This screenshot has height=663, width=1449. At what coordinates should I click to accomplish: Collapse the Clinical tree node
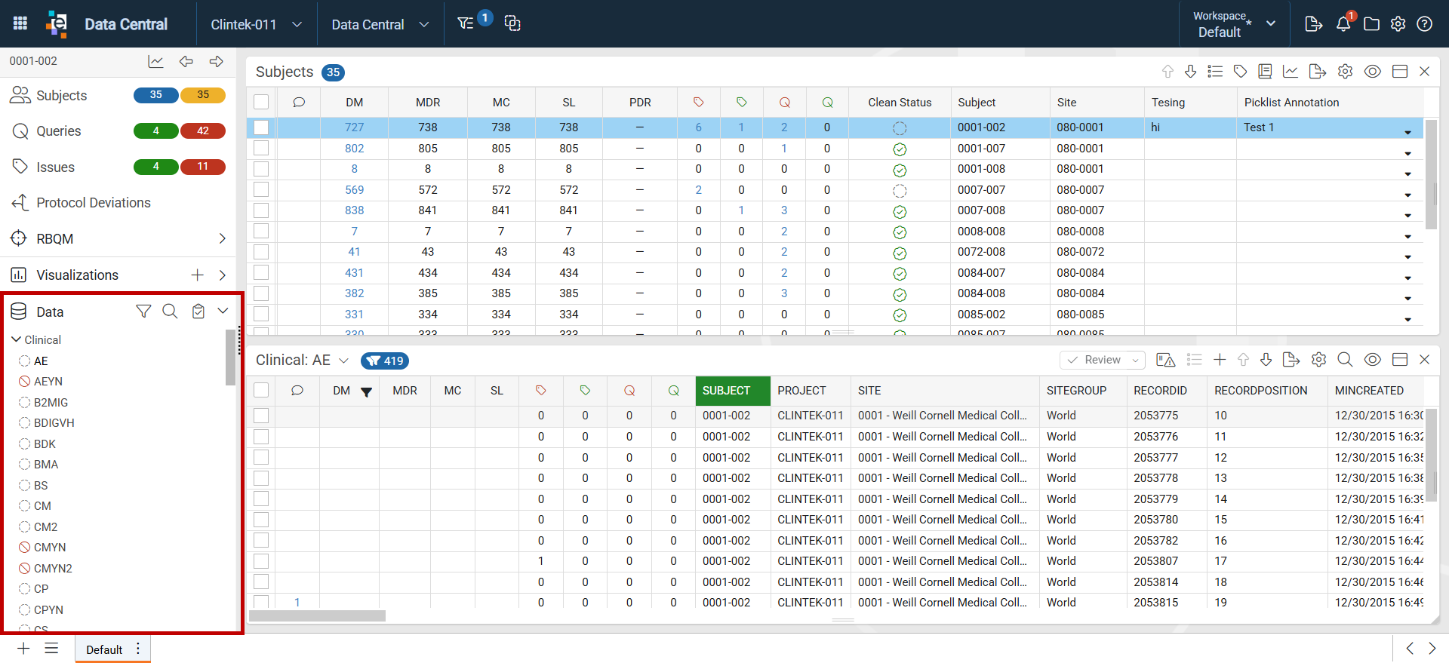click(16, 339)
